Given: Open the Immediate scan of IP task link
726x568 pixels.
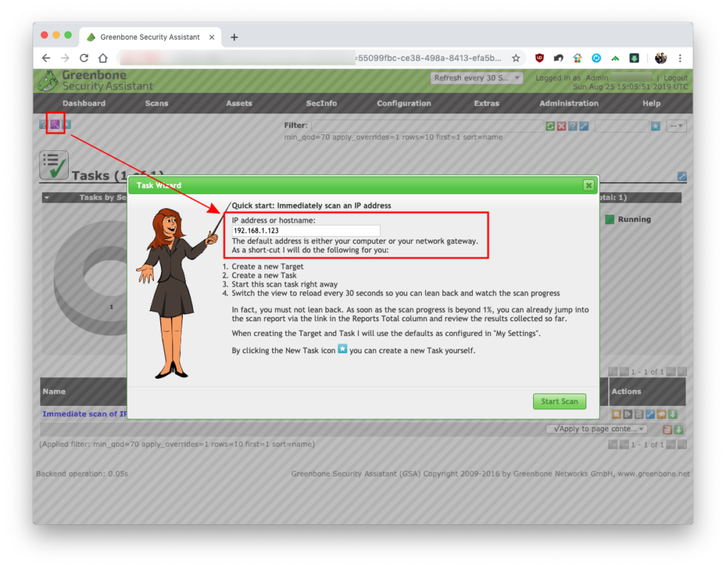Looking at the screenshot, I should 85,414.
